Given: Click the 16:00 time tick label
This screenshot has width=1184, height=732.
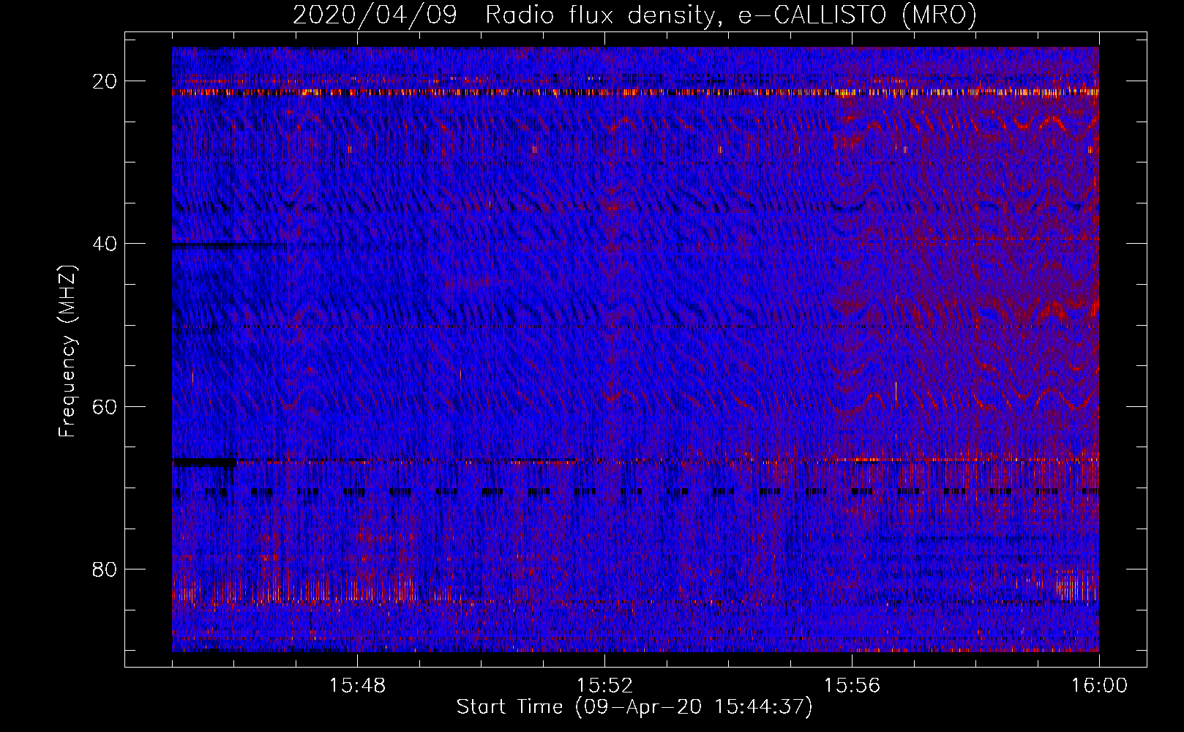Looking at the screenshot, I should pyautogui.click(x=1099, y=686).
